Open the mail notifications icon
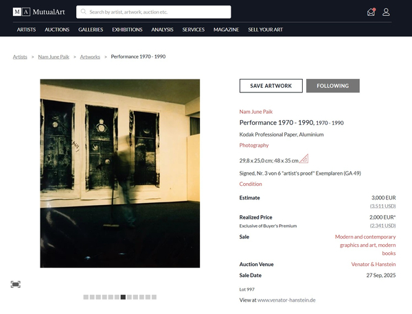 click(x=371, y=12)
